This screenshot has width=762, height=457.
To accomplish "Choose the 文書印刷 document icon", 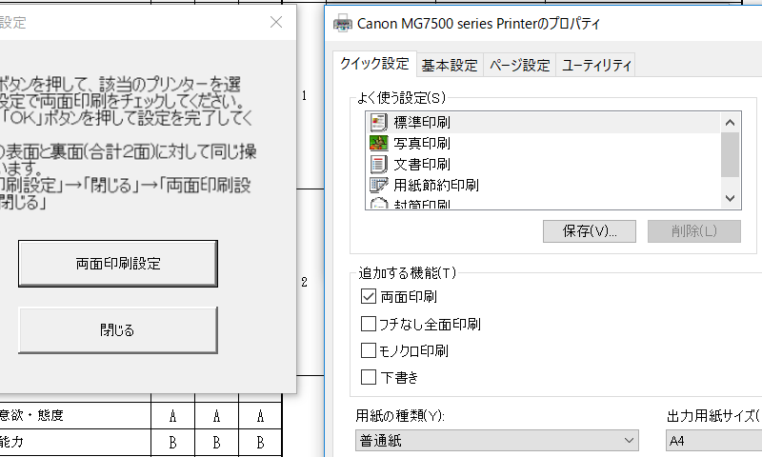I will click(x=378, y=163).
